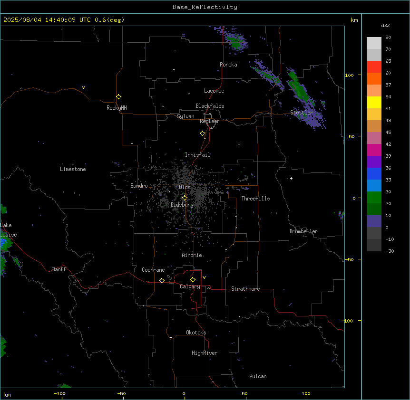Viewport: 410px width, 400px height.
Task: Click the yellow diamond marker above RockyMH
Action: (119, 97)
